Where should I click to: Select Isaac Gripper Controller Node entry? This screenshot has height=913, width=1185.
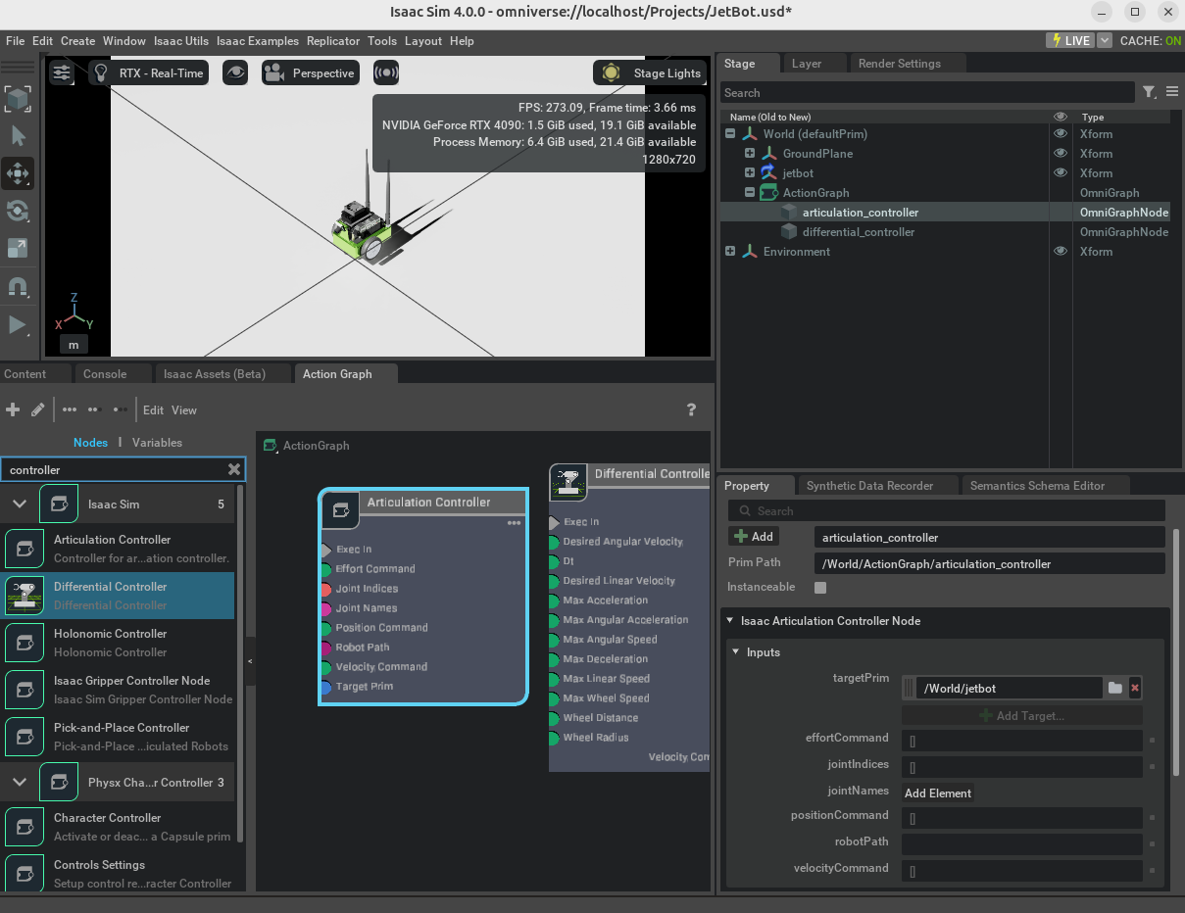118,690
